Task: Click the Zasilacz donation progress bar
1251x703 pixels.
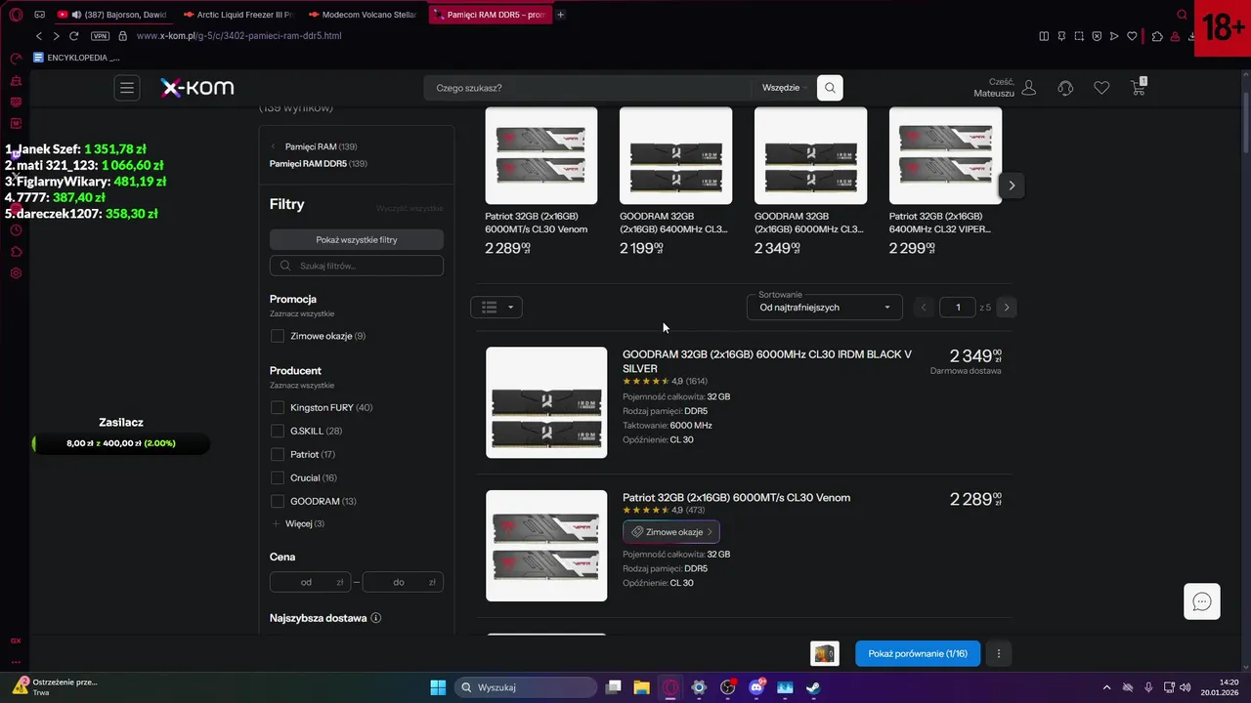Action: pos(120,443)
